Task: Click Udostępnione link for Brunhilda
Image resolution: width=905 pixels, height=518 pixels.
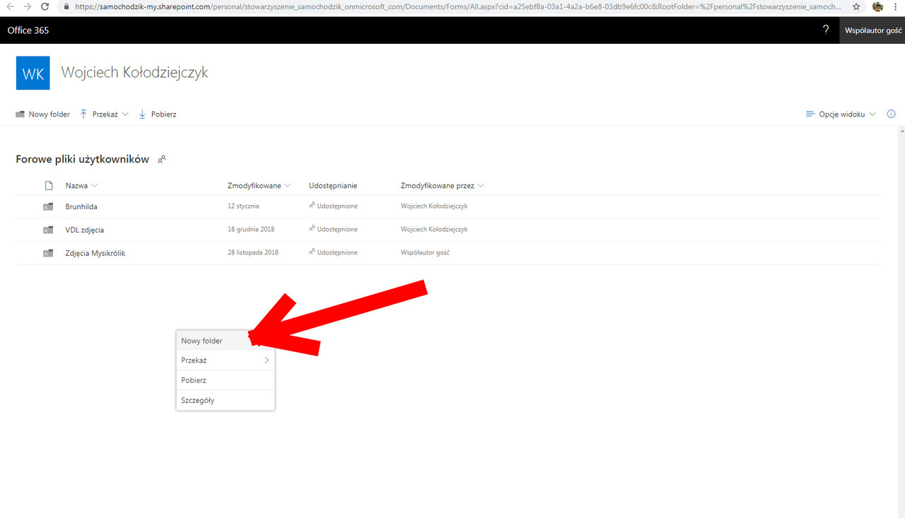Action: [x=337, y=206]
